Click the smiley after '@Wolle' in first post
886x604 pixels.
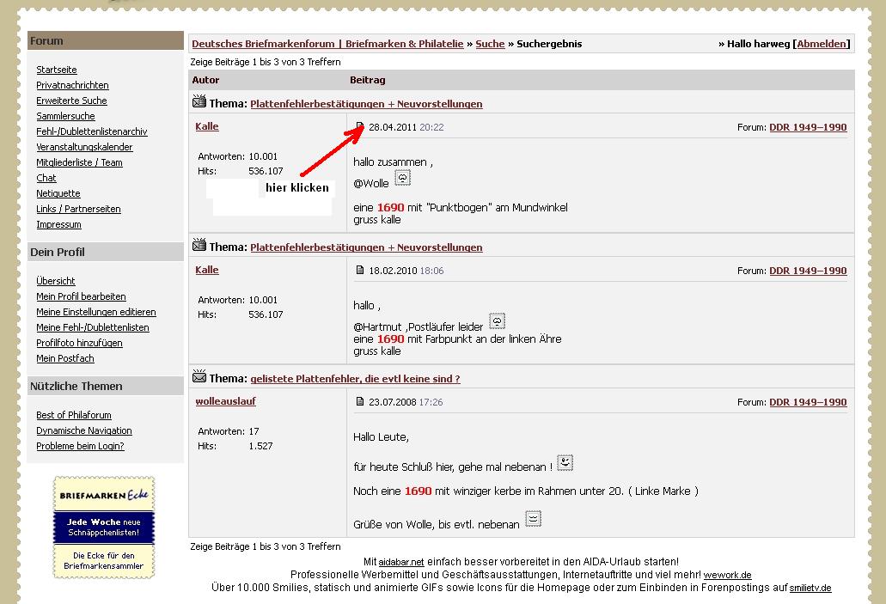click(x=402, y=179)
